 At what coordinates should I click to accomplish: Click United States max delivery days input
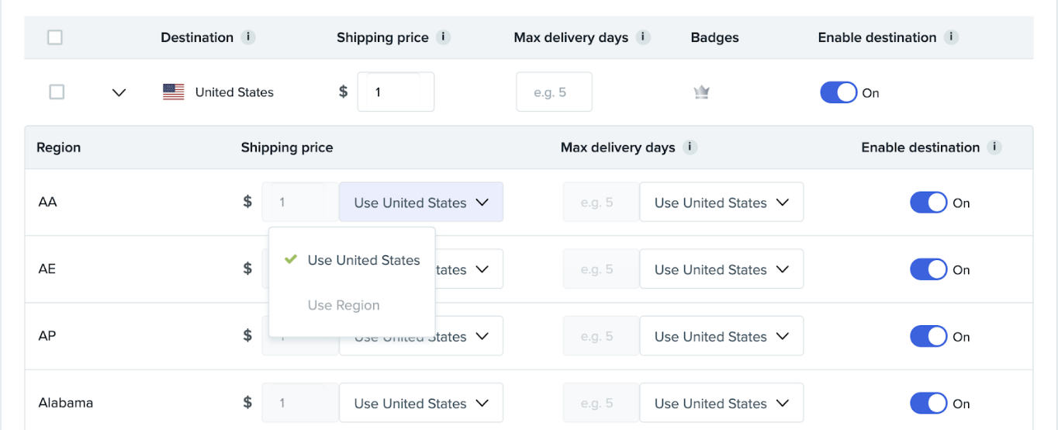click(x=554, y=92)
